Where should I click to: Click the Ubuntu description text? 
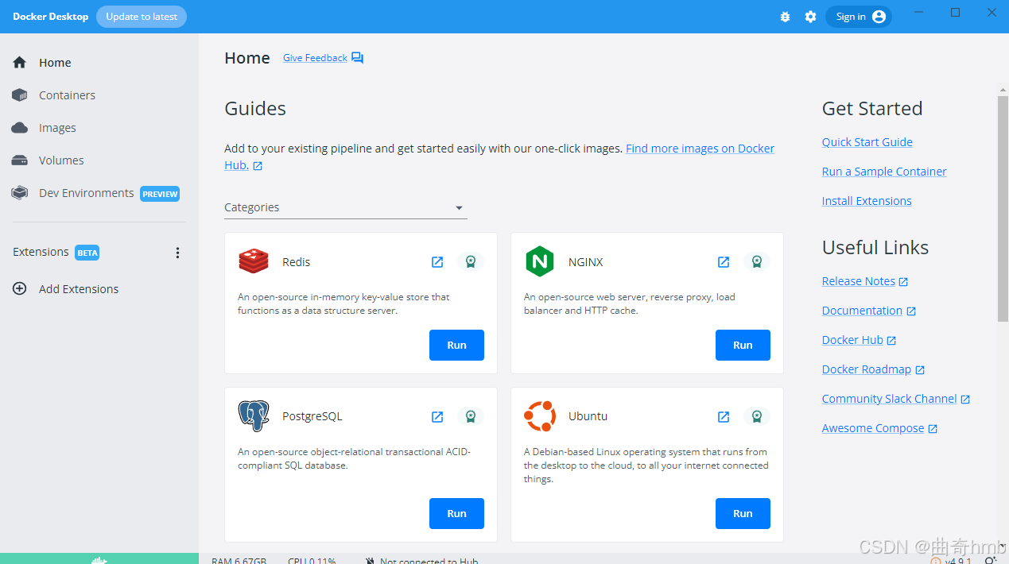point(646,465)
